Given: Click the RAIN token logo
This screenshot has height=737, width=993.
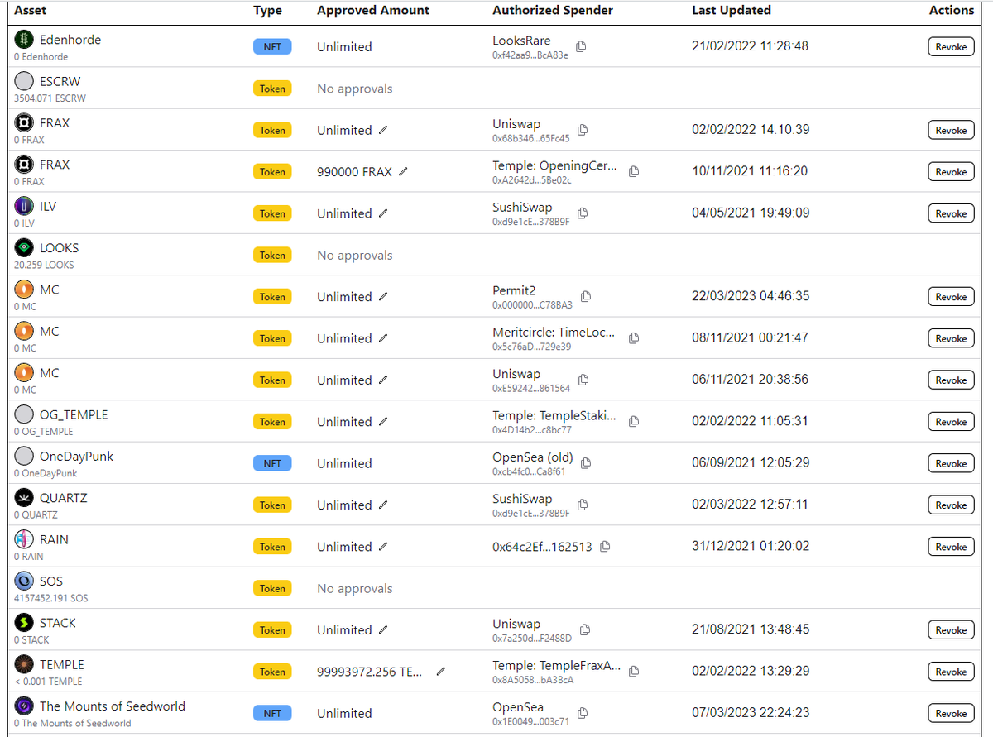Looking at the screenshot, I should tap(24, 539).
